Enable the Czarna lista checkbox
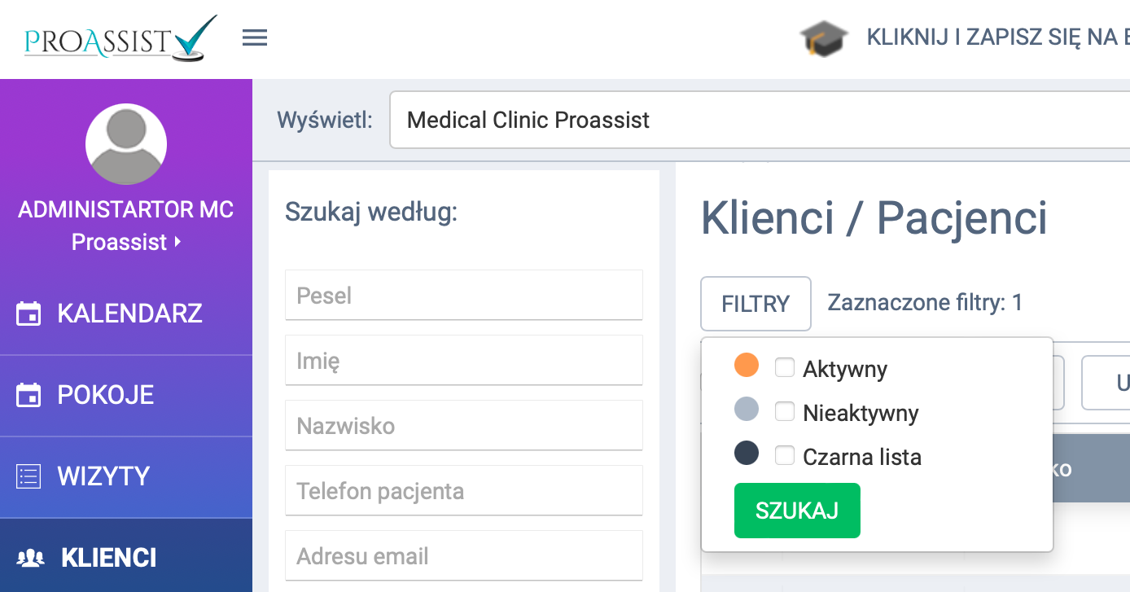 784,454
